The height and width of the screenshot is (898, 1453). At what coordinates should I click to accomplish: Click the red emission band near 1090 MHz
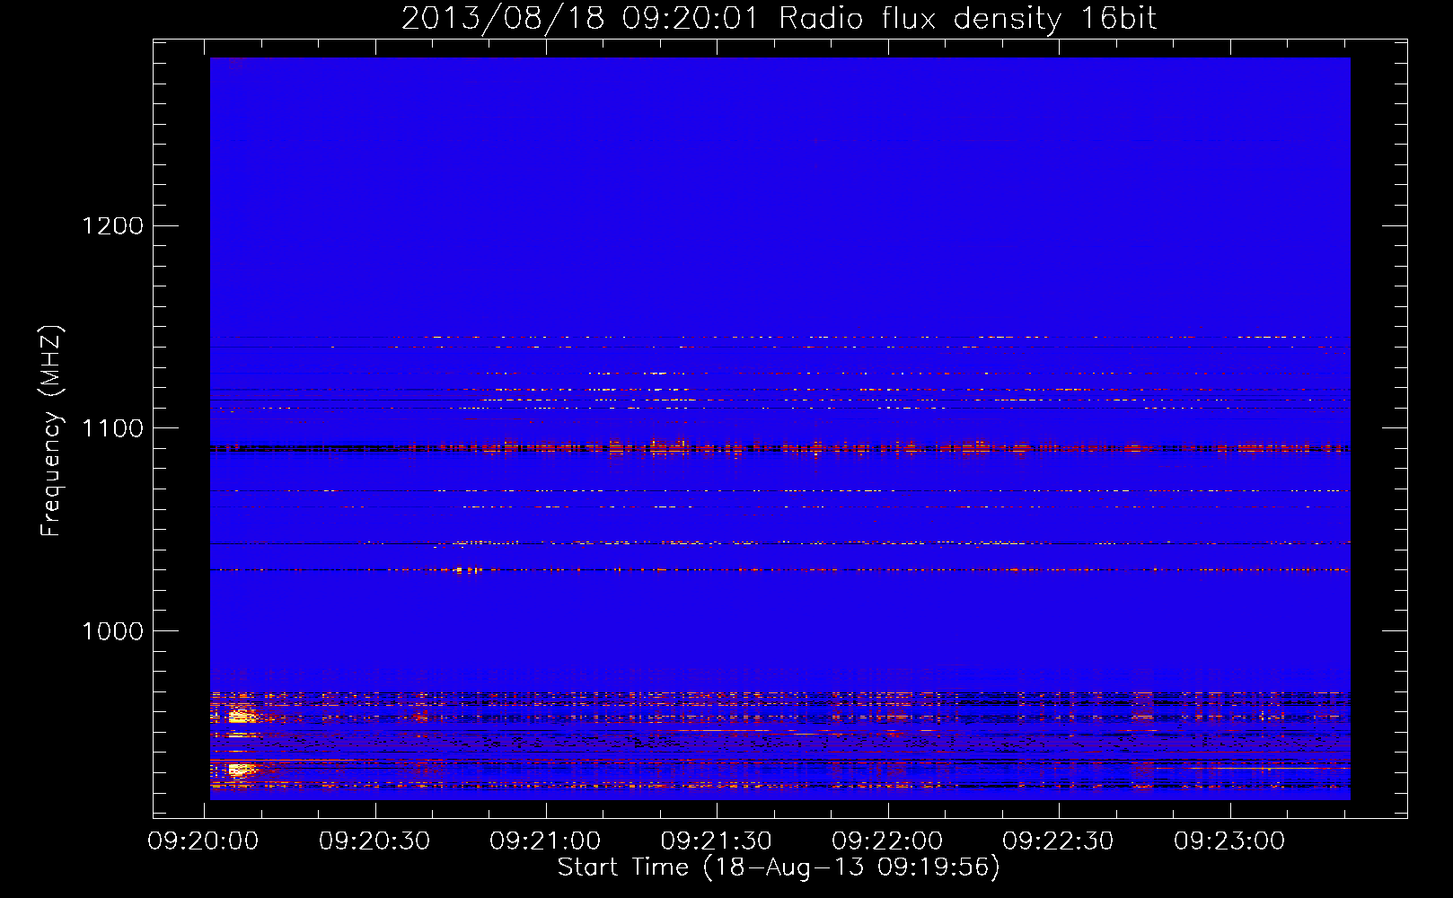point(779,447)
